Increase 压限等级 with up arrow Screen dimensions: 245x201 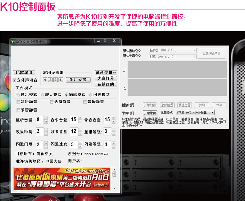coord(114,130)
